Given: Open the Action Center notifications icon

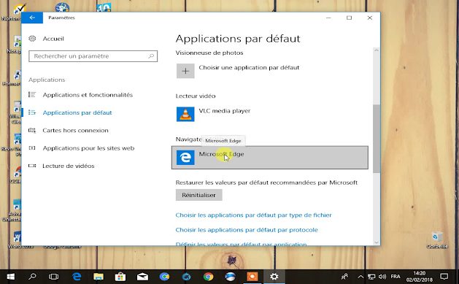Looking at the screenshot, I should click(444, 277).
